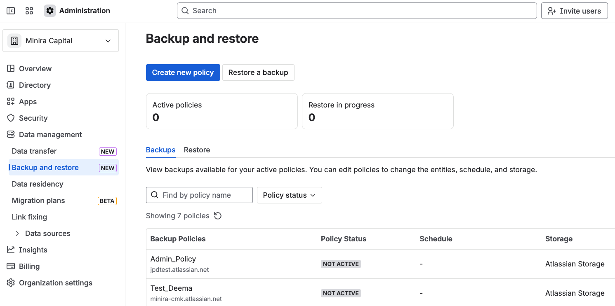
Task: Click the Administration gear icon
Action: [x=50, y=11]
